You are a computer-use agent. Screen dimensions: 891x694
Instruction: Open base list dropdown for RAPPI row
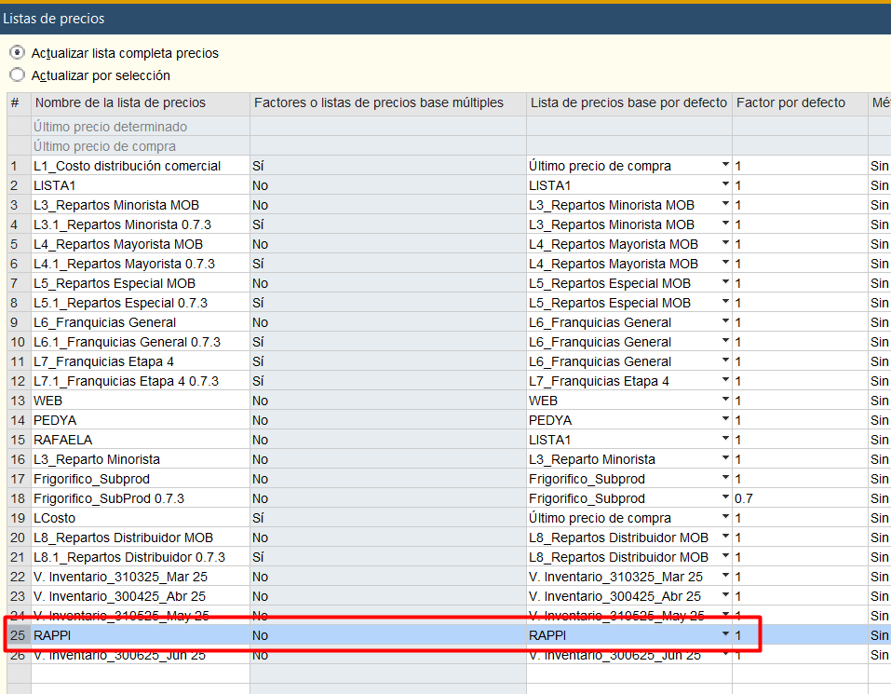725,634
